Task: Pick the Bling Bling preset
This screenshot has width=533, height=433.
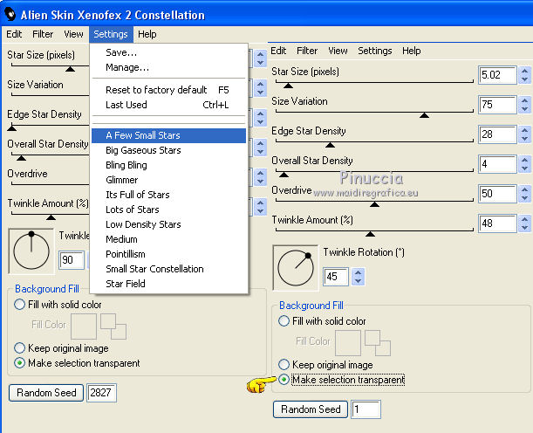Action: tap(168, 165)
